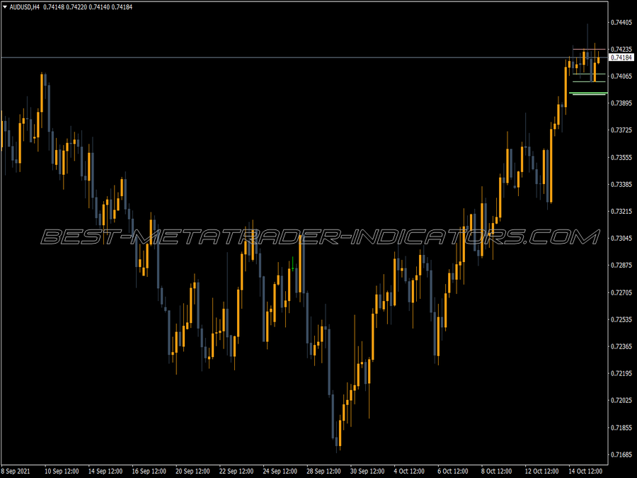
Task: Click the price axis label 0.74235
Action: click(x=621, y=49)
